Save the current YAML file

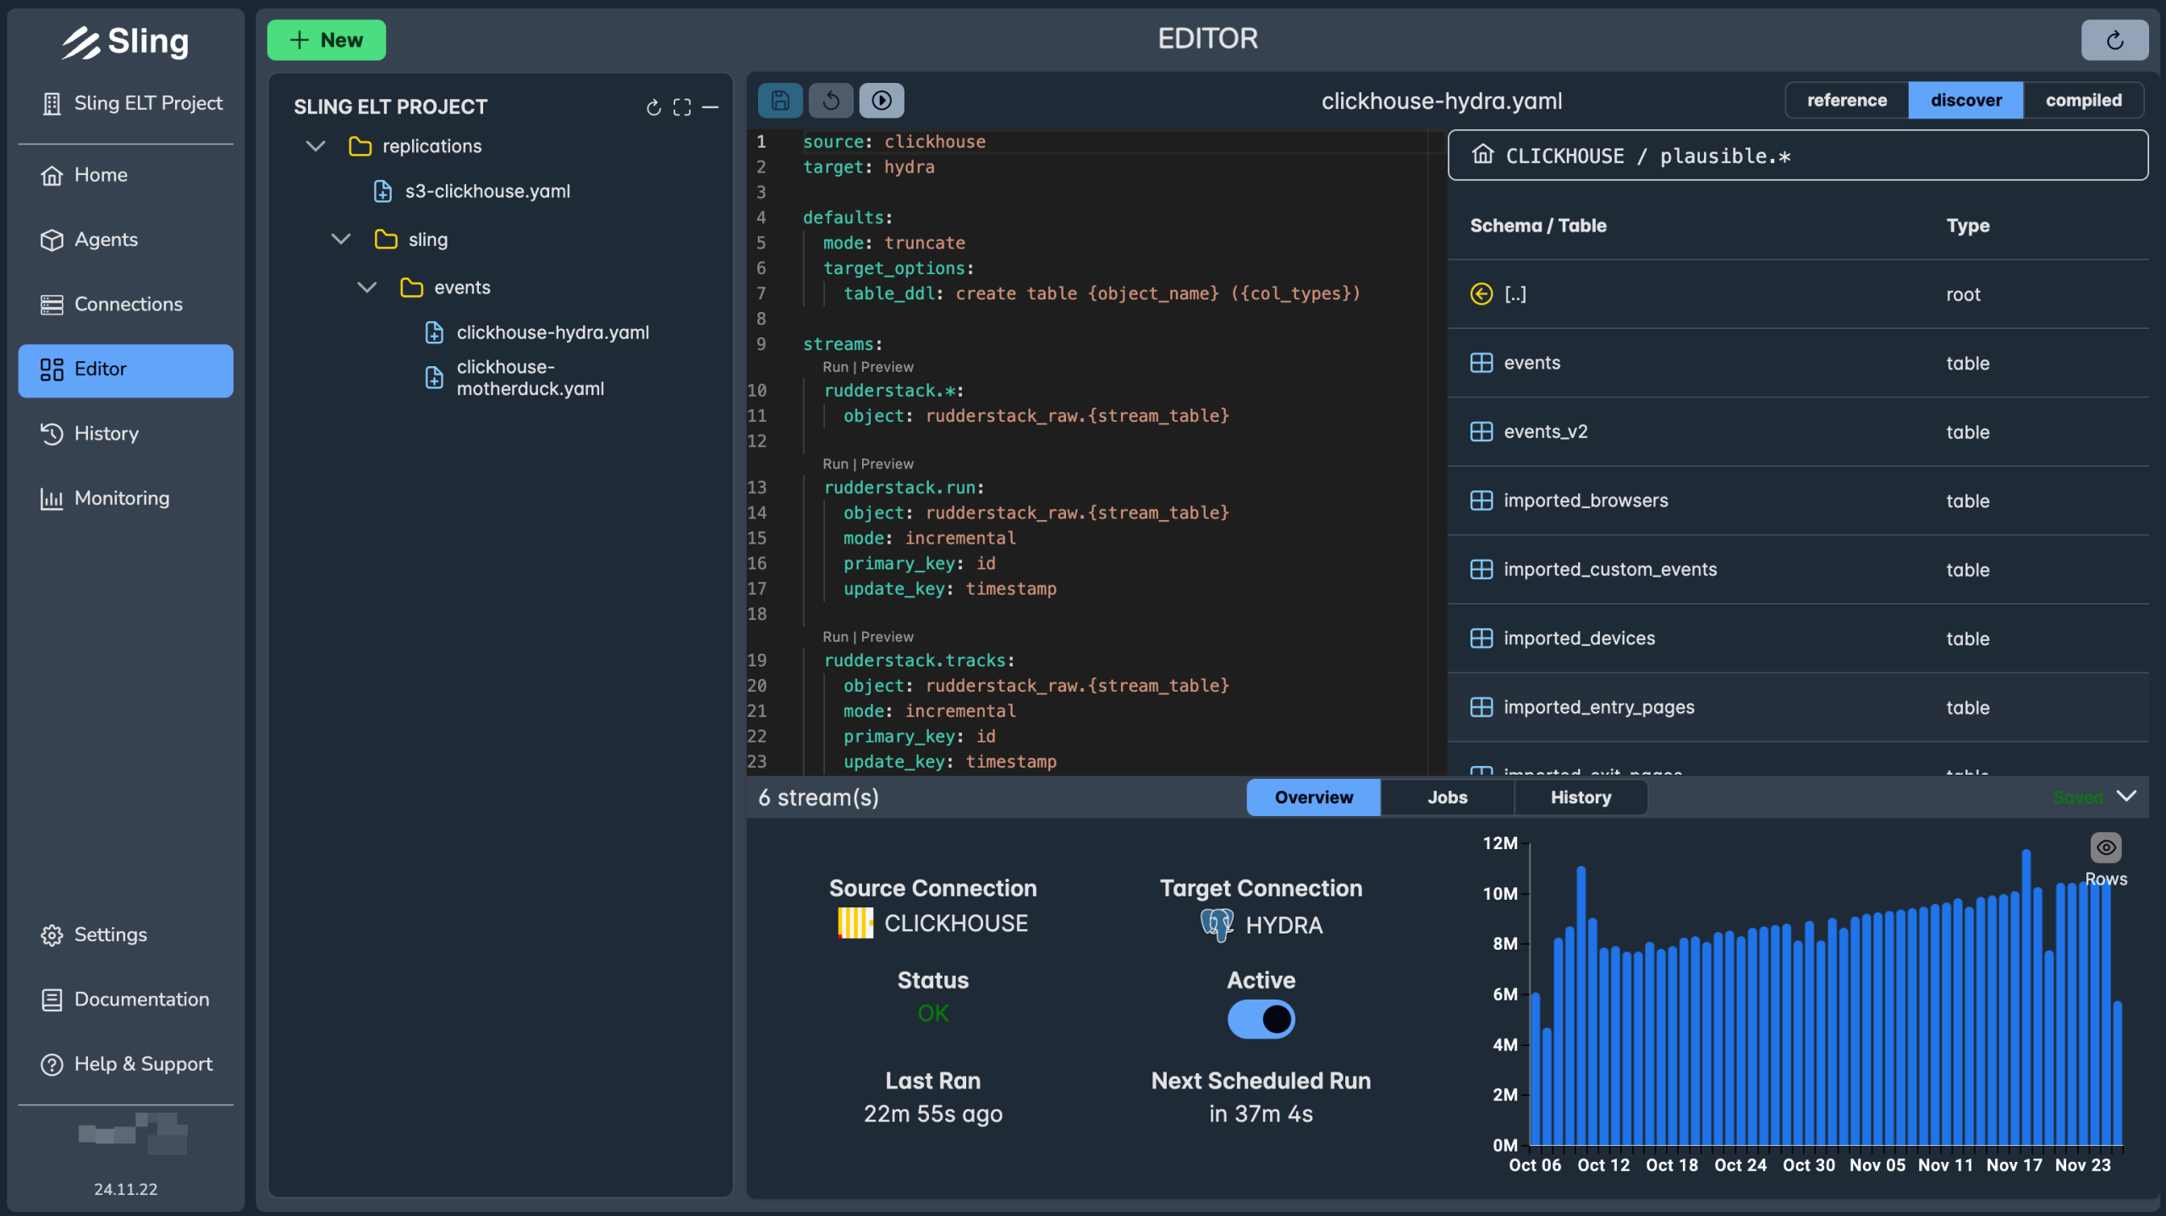tap(780, 101)
